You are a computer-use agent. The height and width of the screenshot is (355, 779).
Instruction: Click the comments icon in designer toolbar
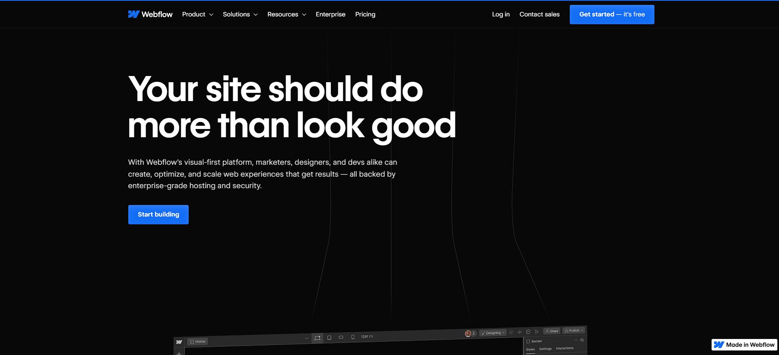pyautogui.click(x=528, y=332)
